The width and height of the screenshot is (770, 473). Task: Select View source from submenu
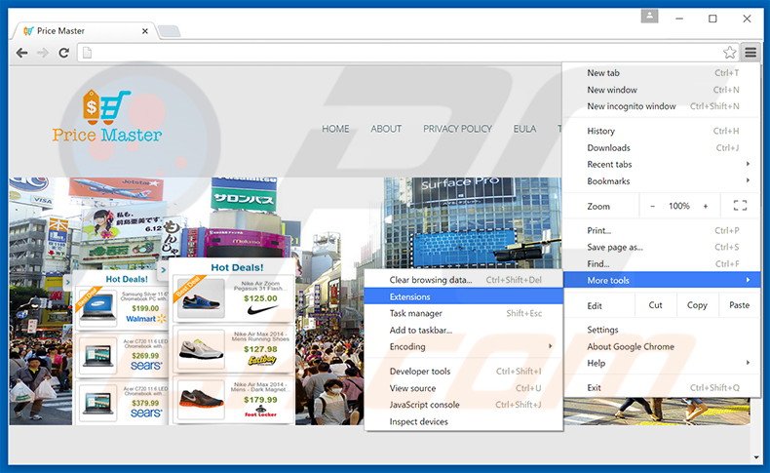[x=464, y=388]
